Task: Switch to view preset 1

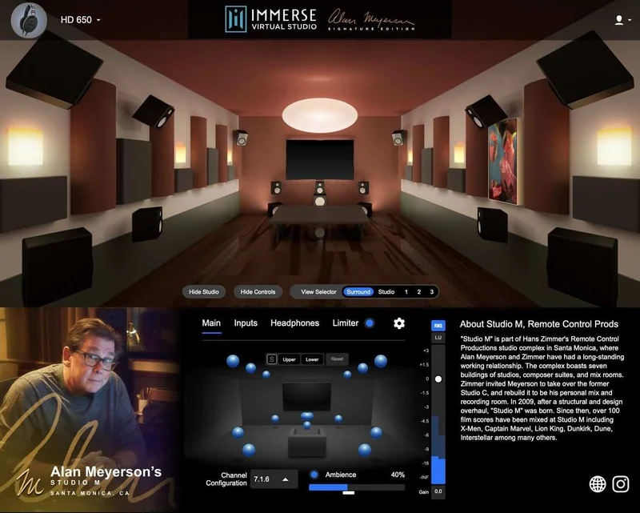Action: click(x=406, y=291)
